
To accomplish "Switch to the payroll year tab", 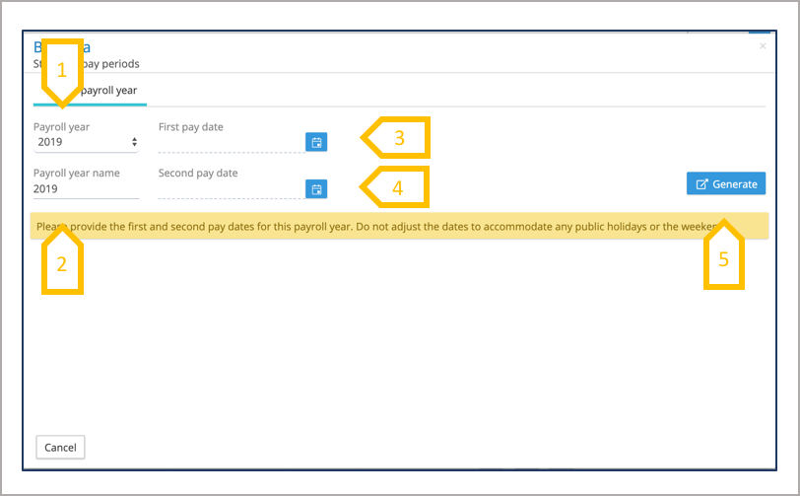I will click(x=108, y=91).
